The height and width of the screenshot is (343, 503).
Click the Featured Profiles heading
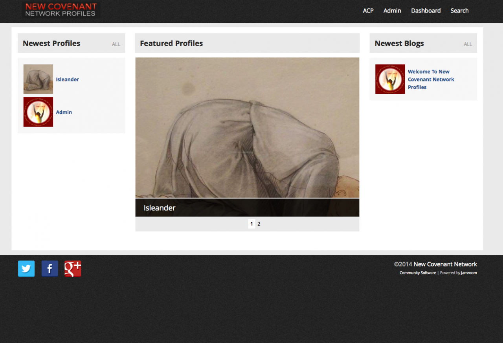171,43
